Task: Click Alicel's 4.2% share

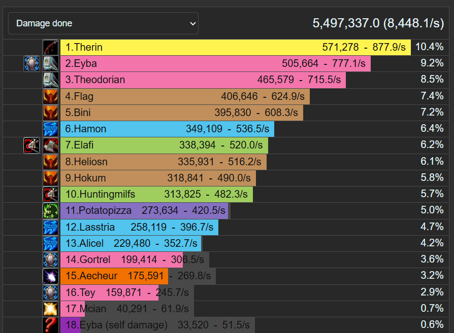Action: click(x=432, y=243)
